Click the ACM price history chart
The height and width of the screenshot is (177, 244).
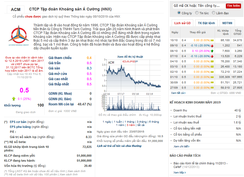tap(134, 75)
